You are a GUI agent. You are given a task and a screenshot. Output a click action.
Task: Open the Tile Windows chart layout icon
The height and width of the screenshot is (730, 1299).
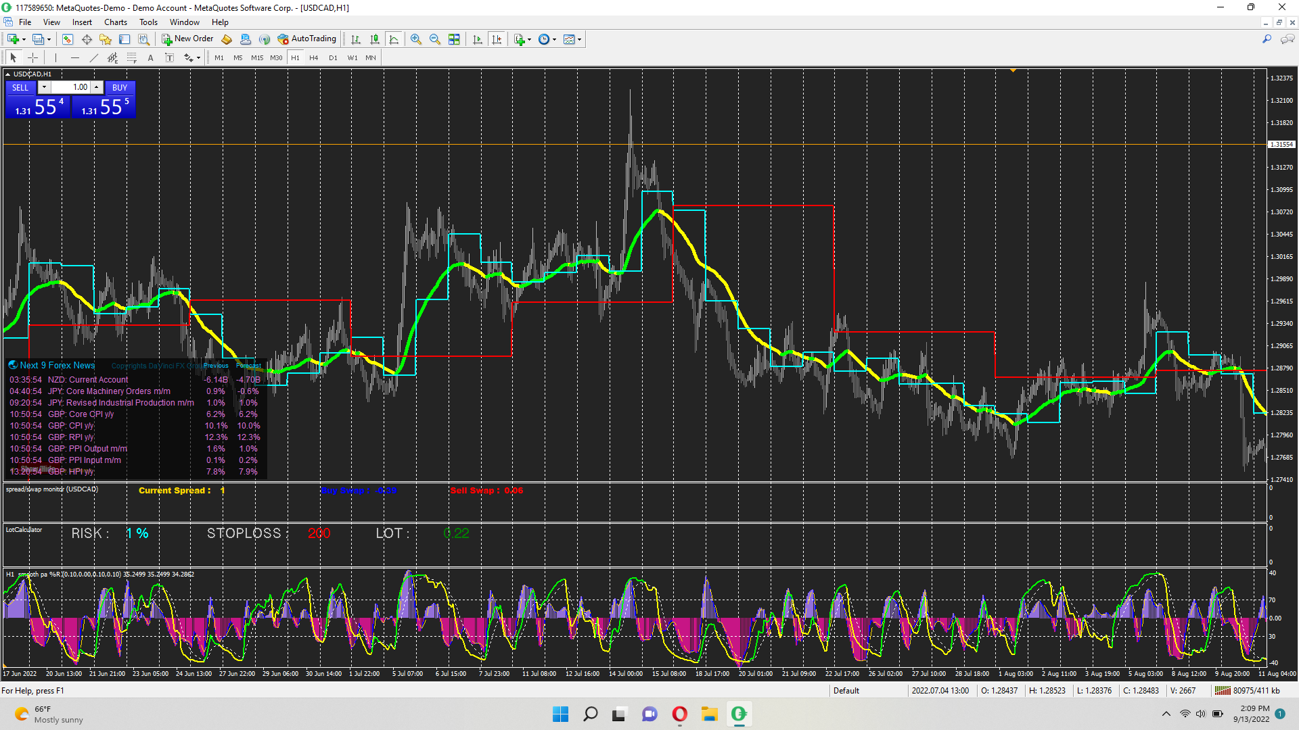(455, 39)
